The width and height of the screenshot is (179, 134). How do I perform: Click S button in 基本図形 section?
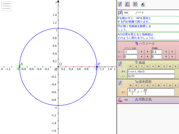(136, 85)
